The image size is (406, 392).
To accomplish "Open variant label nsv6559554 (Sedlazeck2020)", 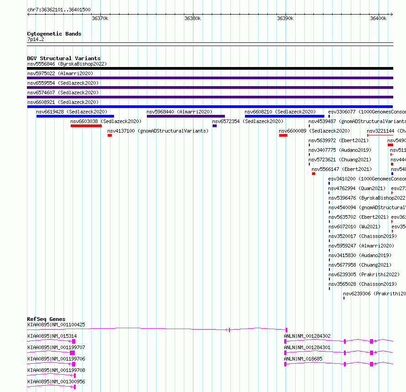I will (x=63, y=83).
